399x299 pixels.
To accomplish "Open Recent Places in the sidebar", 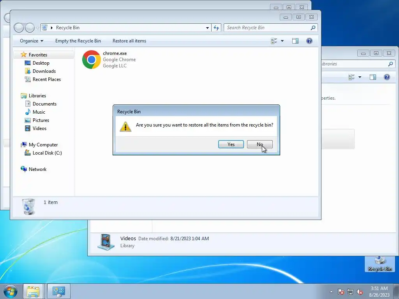I will point(47,79).
